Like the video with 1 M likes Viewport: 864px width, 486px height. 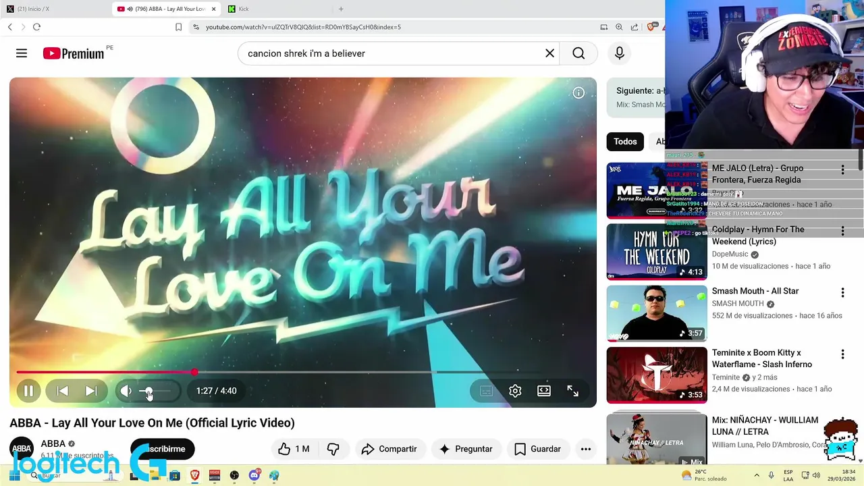294,449
